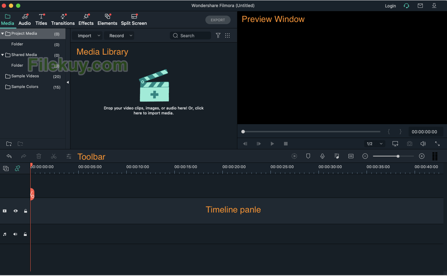This screenshot has height=276, width=447.
Task: Switch to the Split Screen tab
Action: tap(134, 20)
